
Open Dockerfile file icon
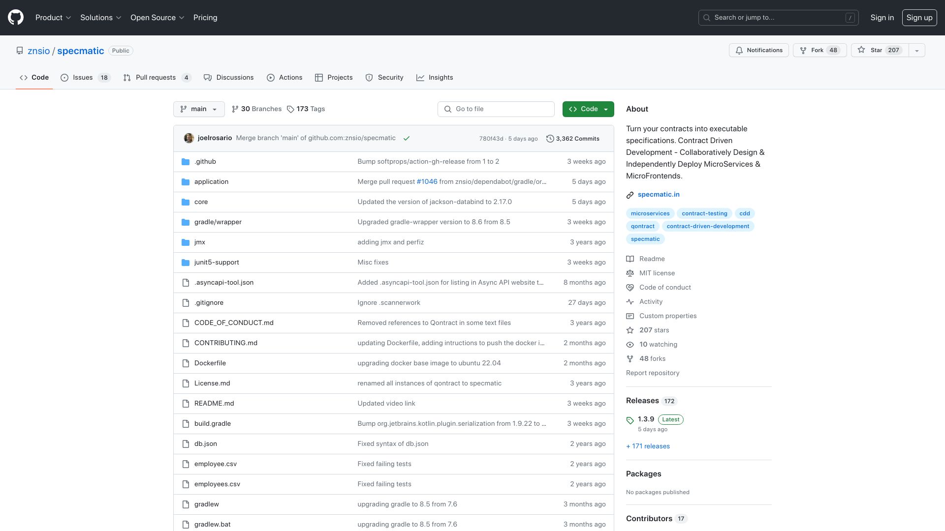pos(186,363)
